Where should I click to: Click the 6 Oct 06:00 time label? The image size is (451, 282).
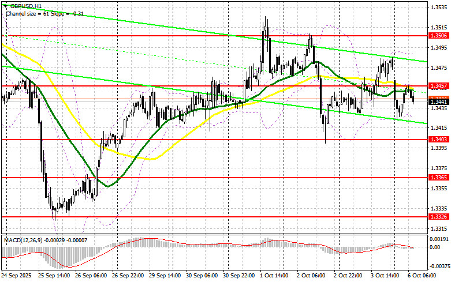422,276
